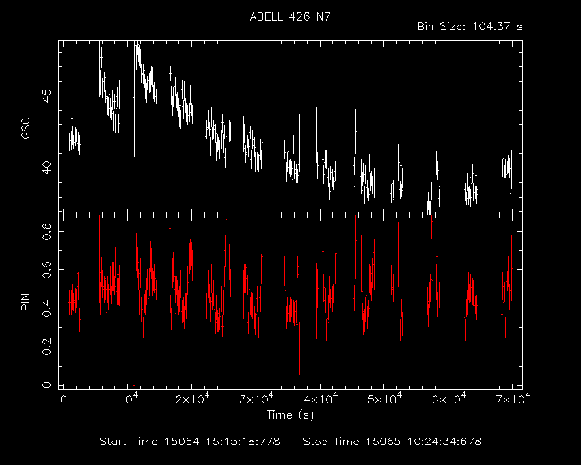Click the PIN y-axis label
Image resolution: width=581 pixels, height=465 pixels.
point(25,302)
